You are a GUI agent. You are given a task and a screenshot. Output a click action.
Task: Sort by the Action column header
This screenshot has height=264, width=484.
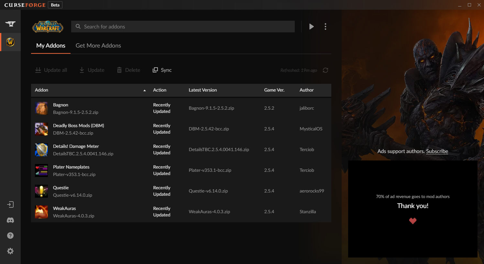[159, 90]
